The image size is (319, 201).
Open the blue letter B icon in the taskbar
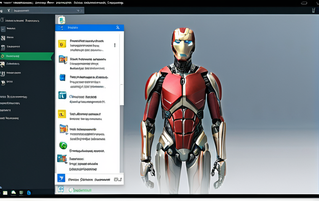pos(29,193)
